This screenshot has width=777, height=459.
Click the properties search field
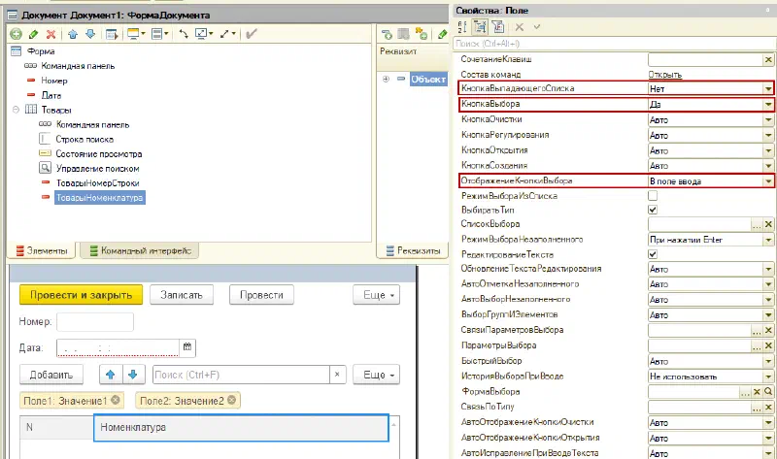(x=614, y=44)
